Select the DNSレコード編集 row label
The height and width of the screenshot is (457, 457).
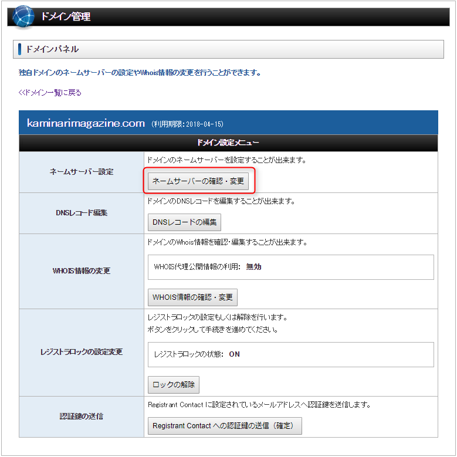pyautogui.click(x=82, y=213)
